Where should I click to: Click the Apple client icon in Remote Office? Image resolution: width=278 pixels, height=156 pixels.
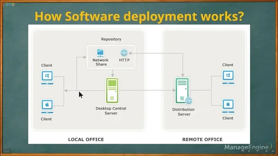(228, 106)
